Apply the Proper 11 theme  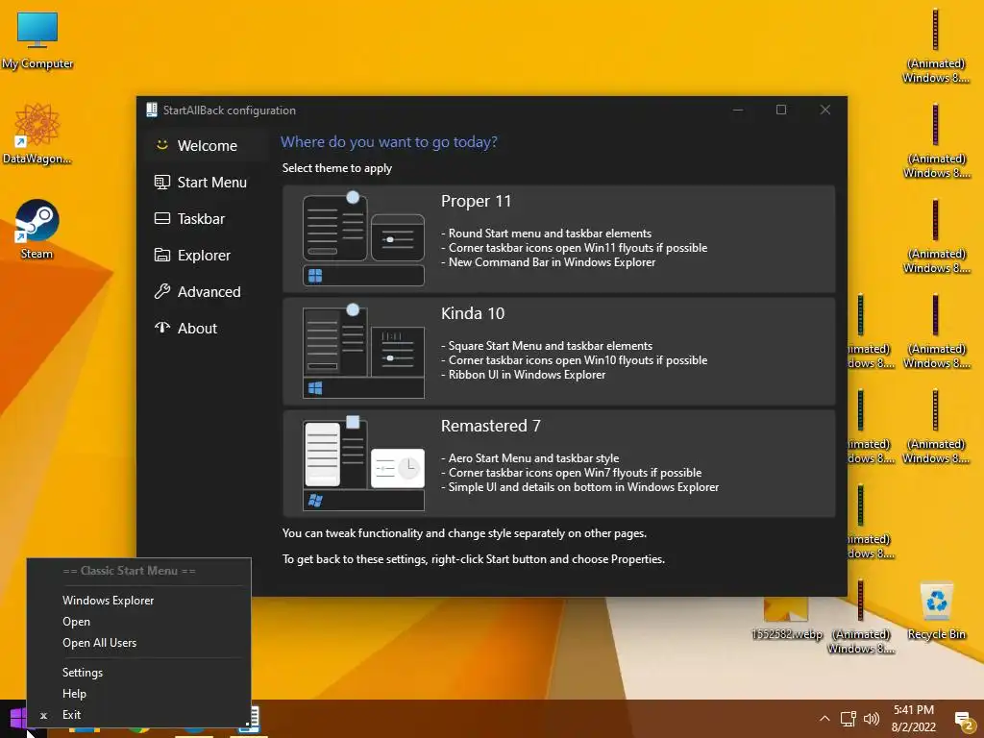558,238
